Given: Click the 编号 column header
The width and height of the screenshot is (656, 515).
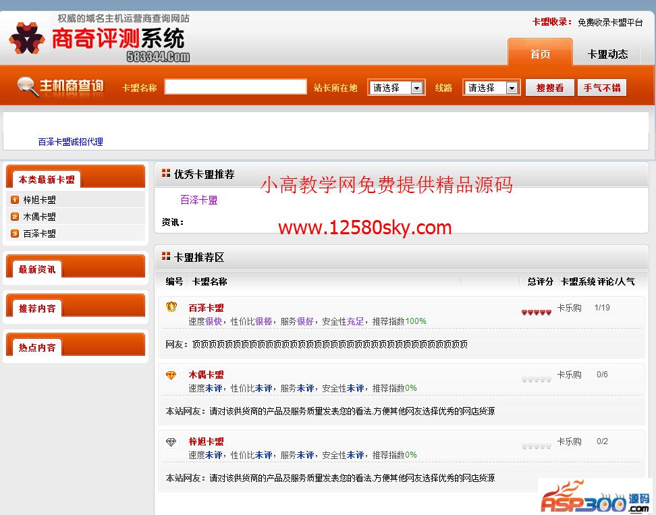Looking at the screenshot, I should [x=174, y=281].
